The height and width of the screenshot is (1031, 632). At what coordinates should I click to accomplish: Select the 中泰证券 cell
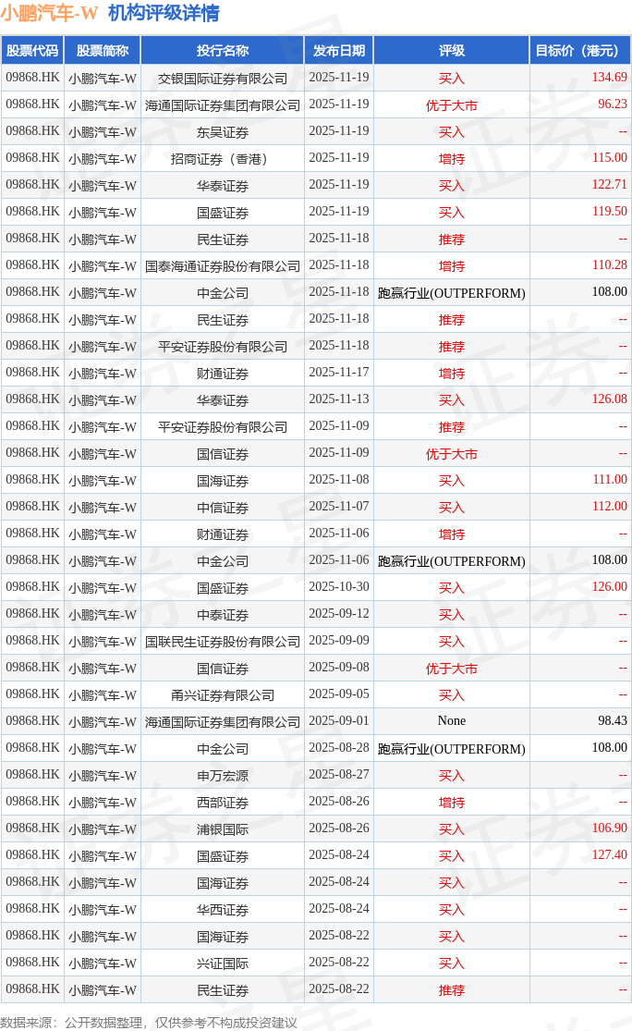click(223, 614)
